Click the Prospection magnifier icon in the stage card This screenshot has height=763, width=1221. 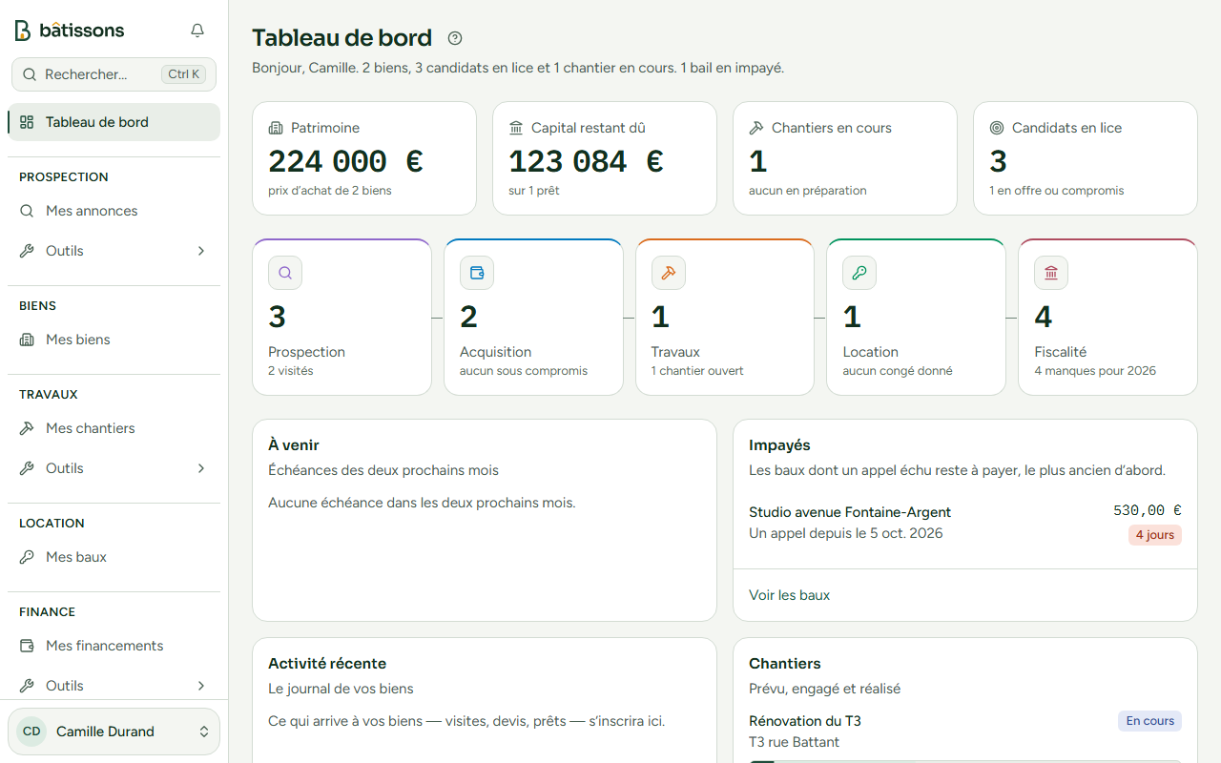click(285, 273)
